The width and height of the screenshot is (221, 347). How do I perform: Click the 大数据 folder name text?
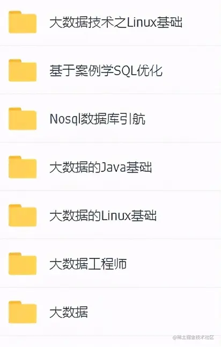(69, 312)
